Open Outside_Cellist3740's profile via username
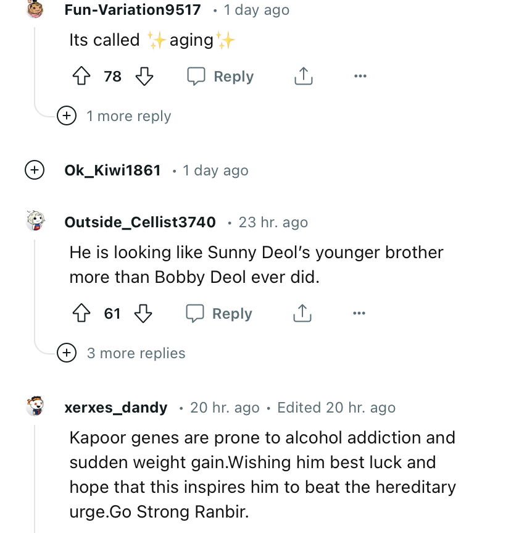 pos(140,222)
